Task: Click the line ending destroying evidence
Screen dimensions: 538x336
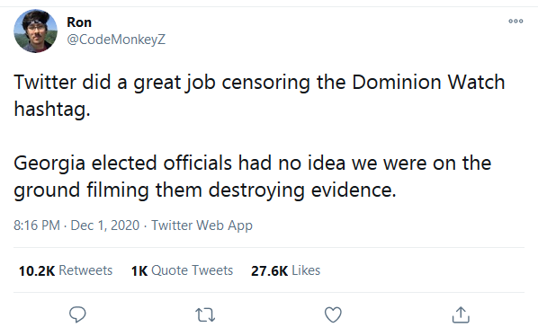Action: tap(205, 190)
